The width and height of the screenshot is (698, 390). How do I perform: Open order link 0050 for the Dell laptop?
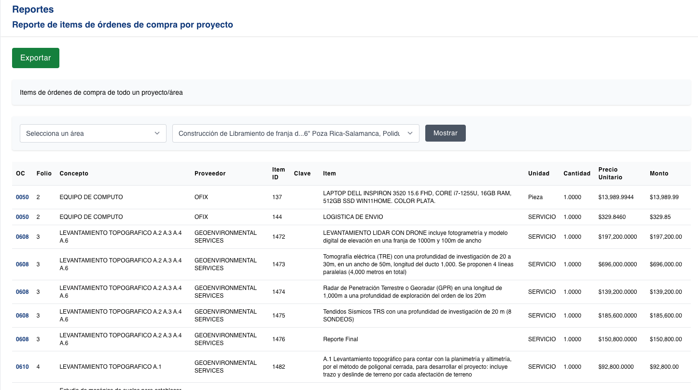click(22, 197)
